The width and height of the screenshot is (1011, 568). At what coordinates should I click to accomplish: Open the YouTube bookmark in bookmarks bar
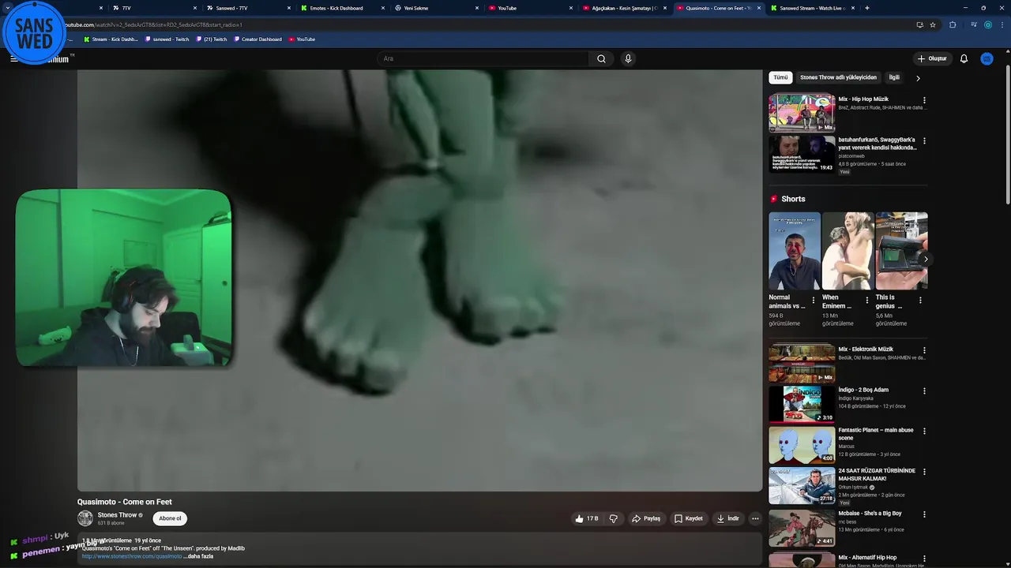[x=302, y=39]
